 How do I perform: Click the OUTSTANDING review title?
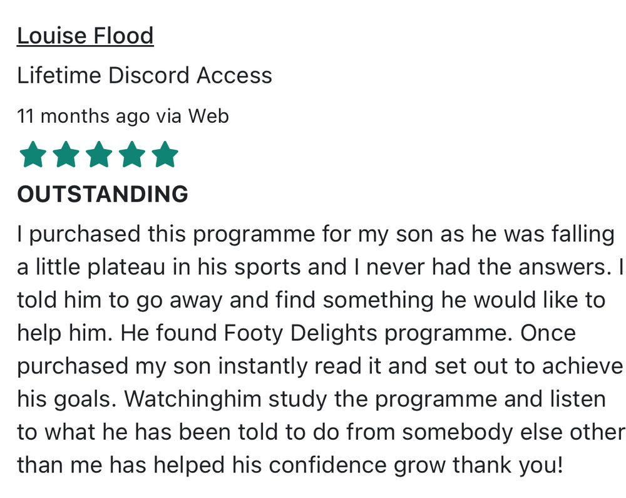click(103, 194)
